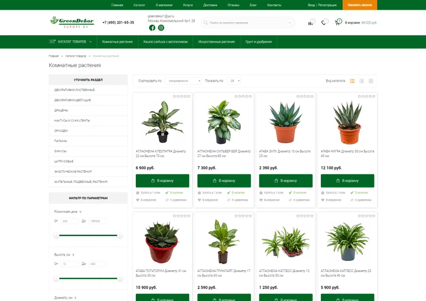
Task: Expand the Диаметр, см filter
Action: coord(65,298)
